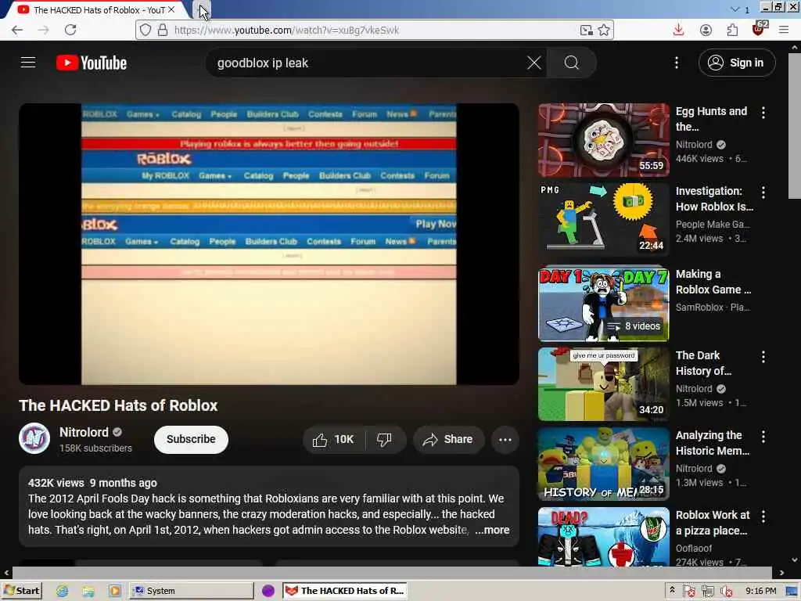The image size is (801, 601).
Task: Open Investigation How Roblox thumbnail
Action: [x=603, y=220]
